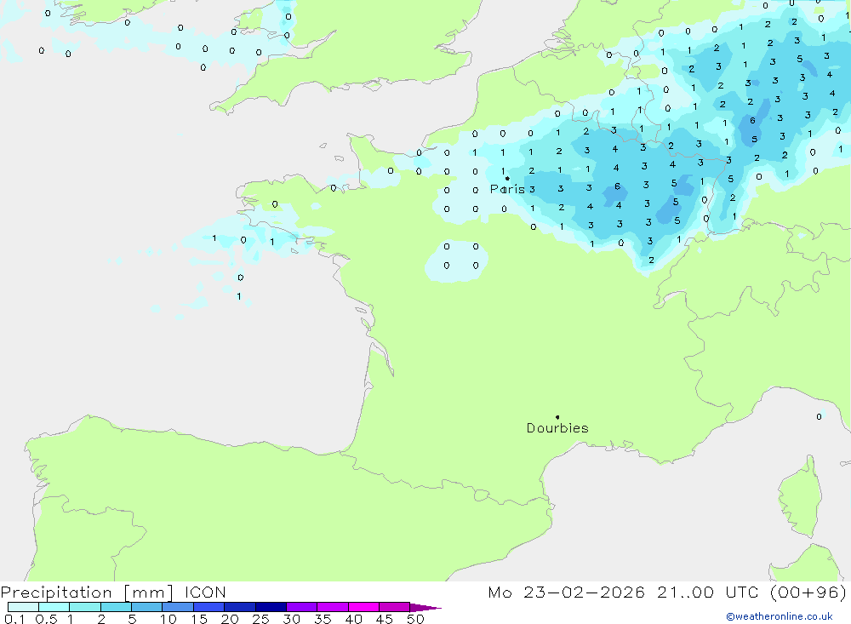Click the legend scale label '45'
Image resolution: width=851 pixels, height=624 pixels.
coord(385,619)
